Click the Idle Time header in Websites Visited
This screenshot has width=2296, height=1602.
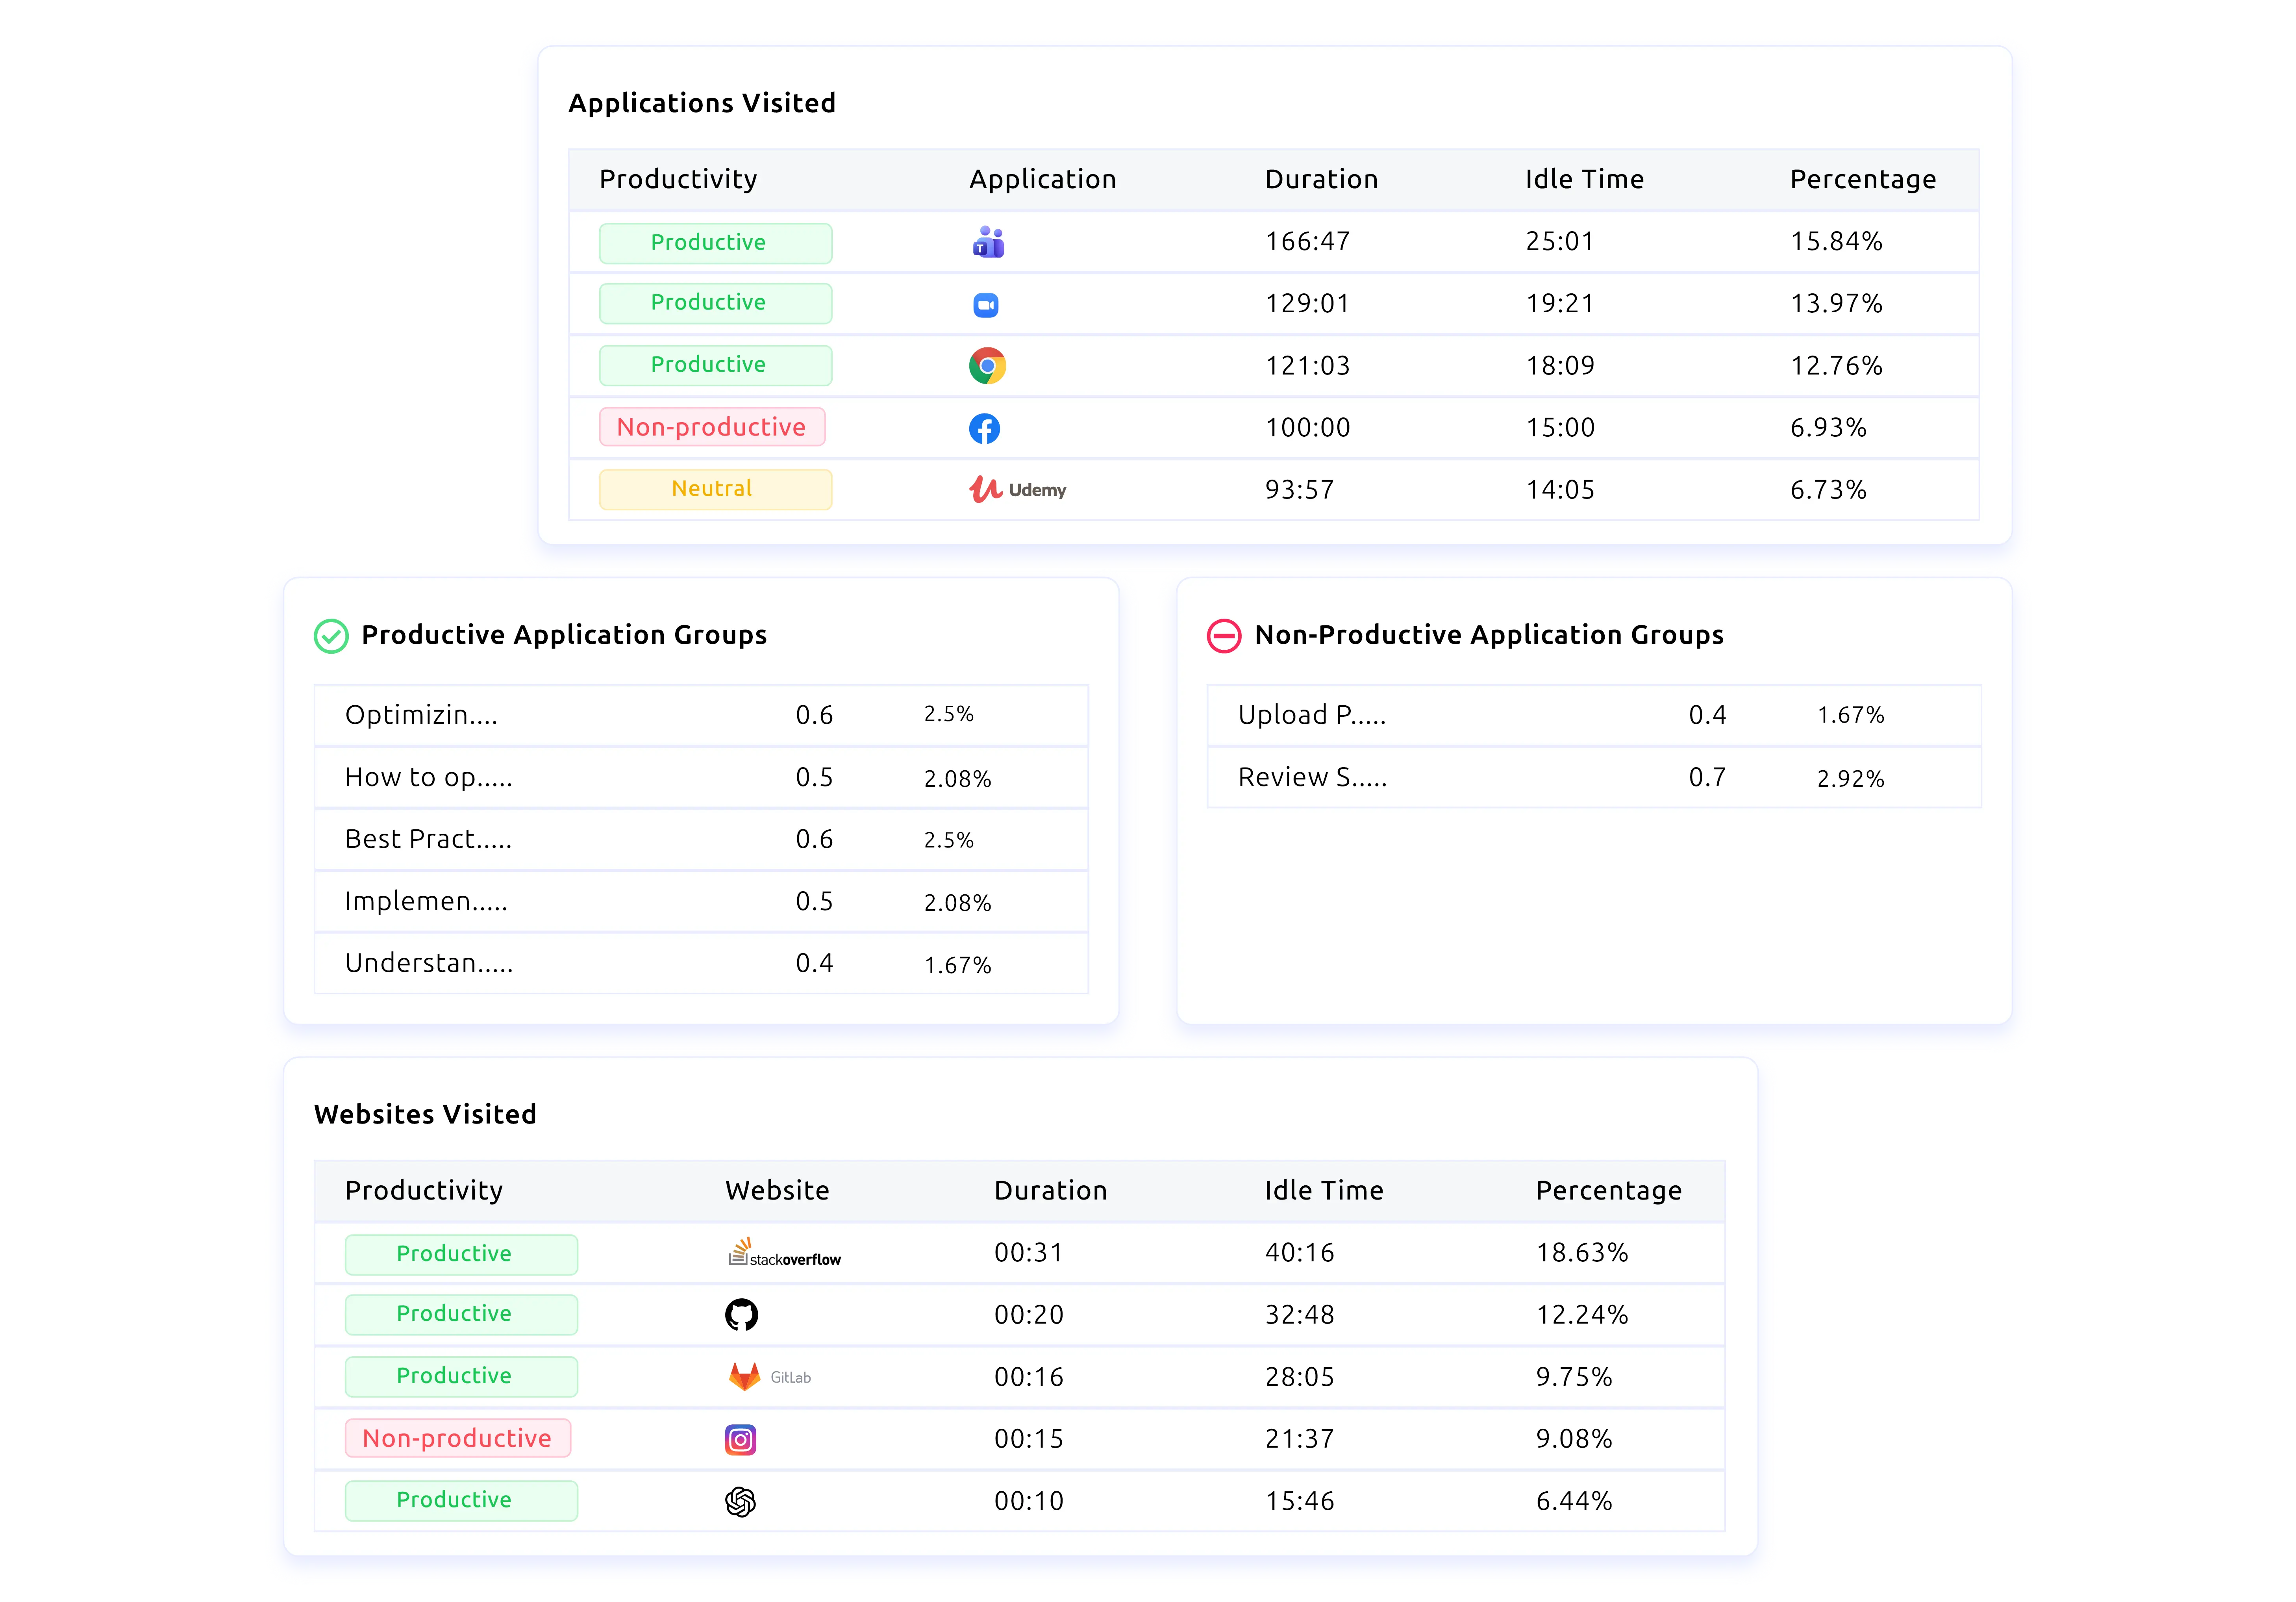(1323, 1191)
